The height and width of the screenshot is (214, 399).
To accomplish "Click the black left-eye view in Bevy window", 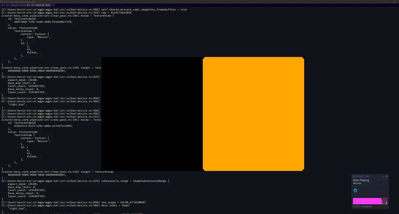I will click(x=152, y=114).
